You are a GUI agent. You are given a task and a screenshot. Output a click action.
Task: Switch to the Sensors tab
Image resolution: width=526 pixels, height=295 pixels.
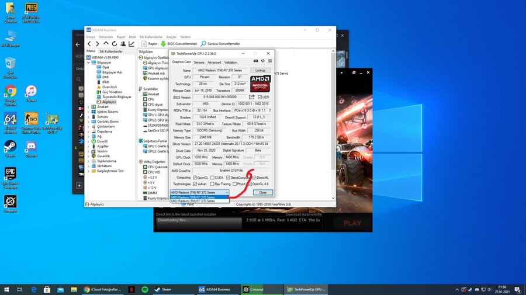[199, 62]
